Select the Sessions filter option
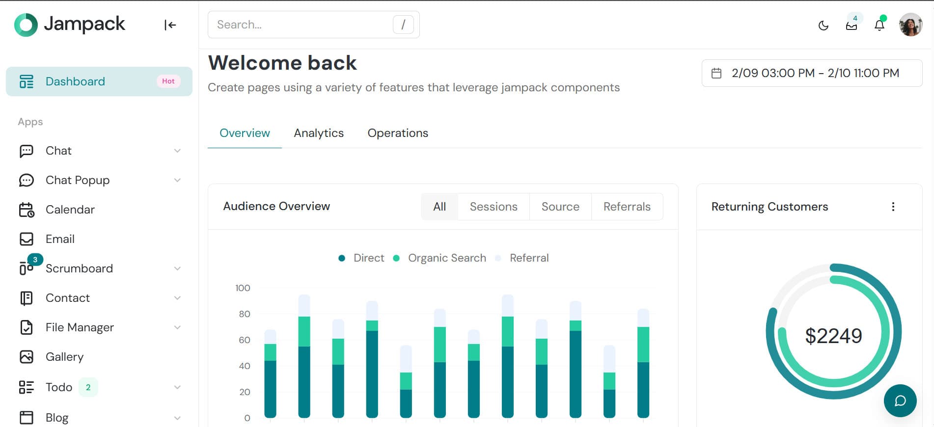934x427 pixels. tap(494, 207)
